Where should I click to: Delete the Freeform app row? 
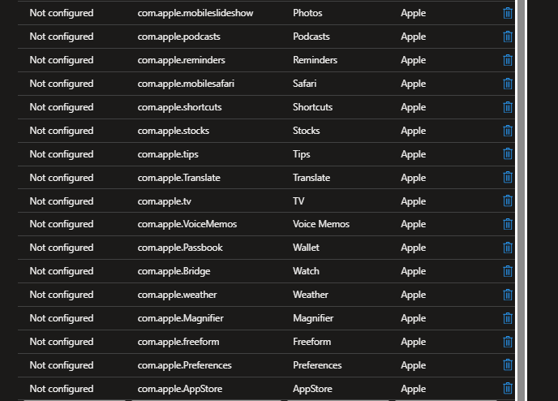pyautogui.click(x=508, y=342)
